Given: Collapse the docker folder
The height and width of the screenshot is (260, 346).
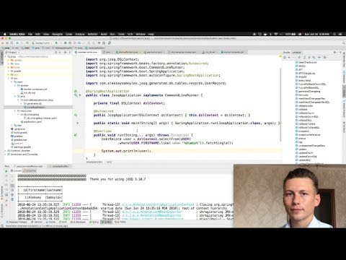Looking at the screenshot, I should [x=15, y=85].
